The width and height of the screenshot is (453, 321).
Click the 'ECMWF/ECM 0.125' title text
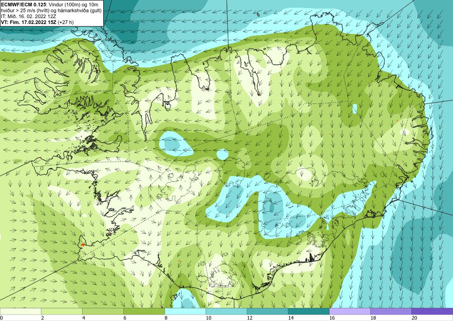(24, 5)
